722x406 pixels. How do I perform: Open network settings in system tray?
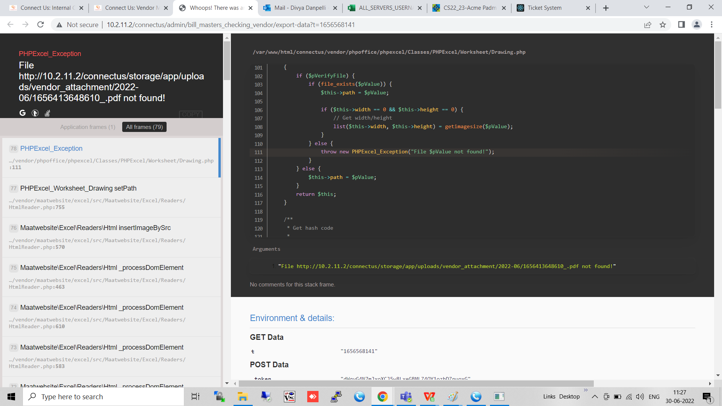pyautogui.click(x=629, y=397)
